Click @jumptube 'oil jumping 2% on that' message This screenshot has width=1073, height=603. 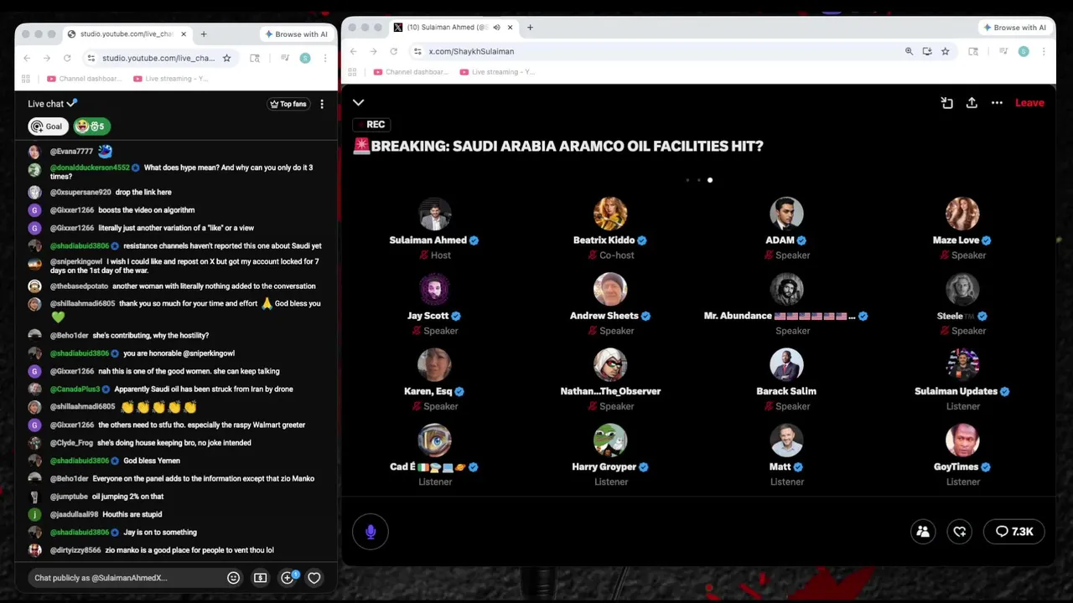tap(127, 497)
